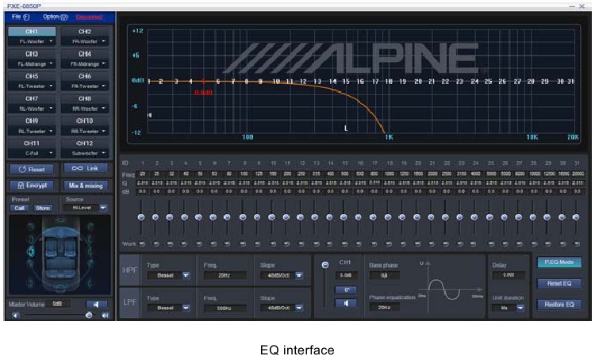The width and height of the screenshot is (595, 356).
Task: Toggle Work bypass for band 5
Action: pyautogui.click(x=198, y=243)
